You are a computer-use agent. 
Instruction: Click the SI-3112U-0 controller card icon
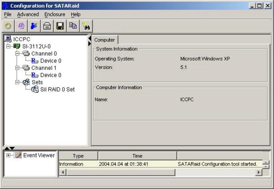click(17, 46)
